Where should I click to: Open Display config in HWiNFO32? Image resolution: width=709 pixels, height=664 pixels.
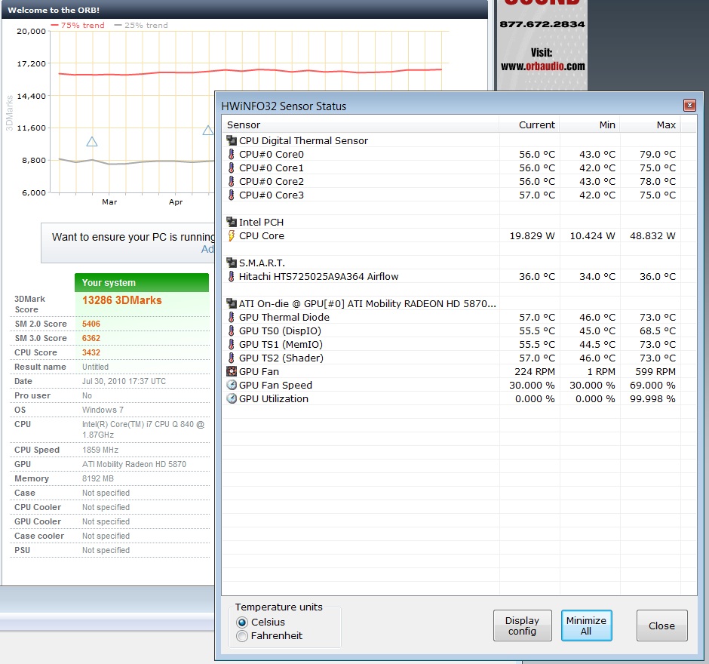pyautogui.click(x=522, y=626)
